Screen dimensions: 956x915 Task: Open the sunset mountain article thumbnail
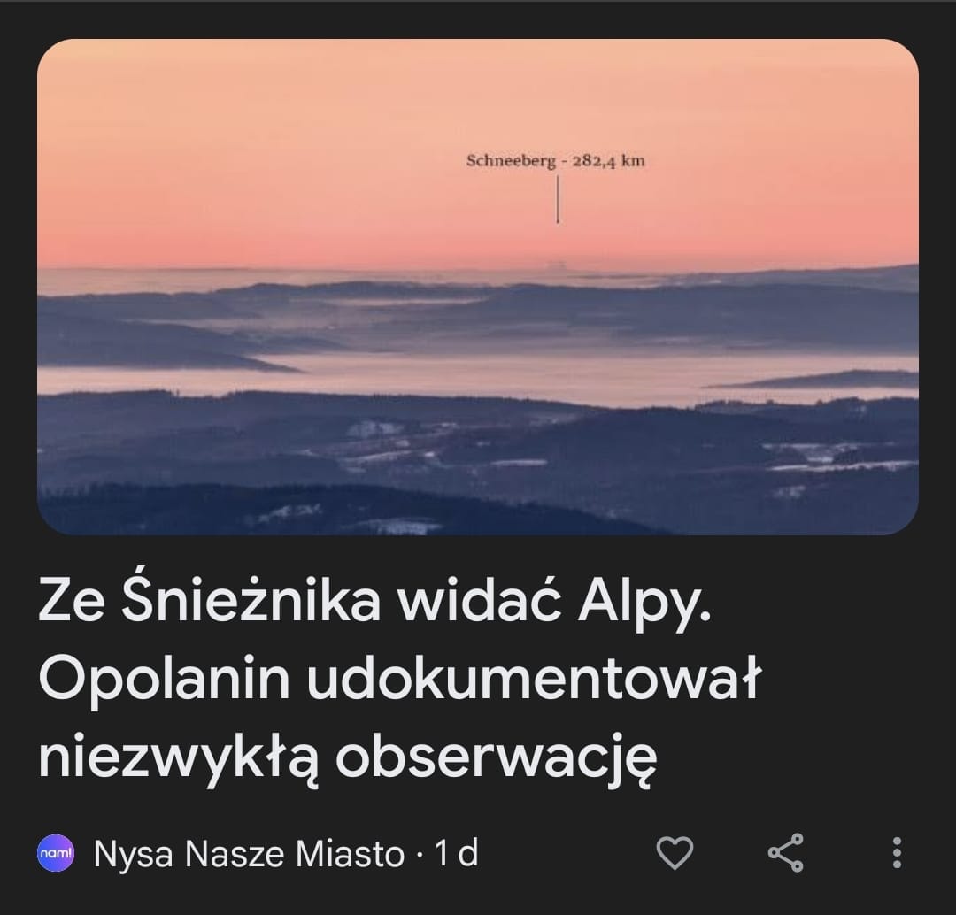(478, 287)
